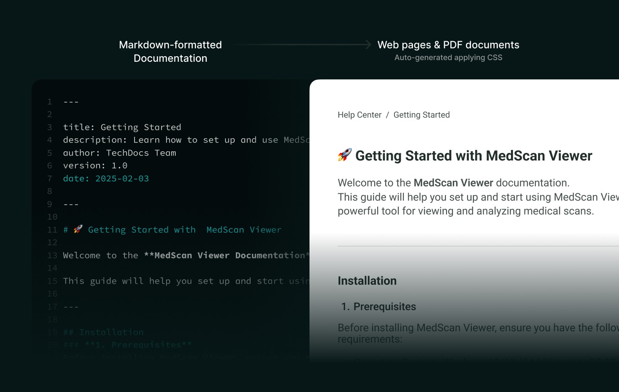Select code line 'Welcome to the **MedScan Viewer'

tap(186, 255)
